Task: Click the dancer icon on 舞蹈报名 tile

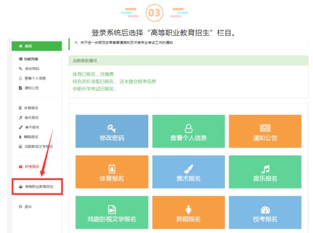Action: click(188, 209)
